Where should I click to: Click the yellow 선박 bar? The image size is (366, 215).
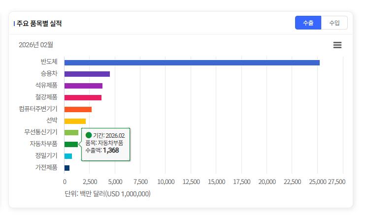click(x=75, y=121)
